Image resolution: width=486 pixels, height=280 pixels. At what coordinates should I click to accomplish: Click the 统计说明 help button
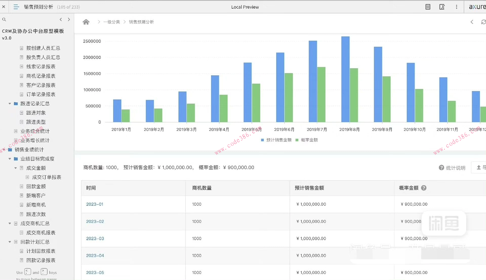452,168
